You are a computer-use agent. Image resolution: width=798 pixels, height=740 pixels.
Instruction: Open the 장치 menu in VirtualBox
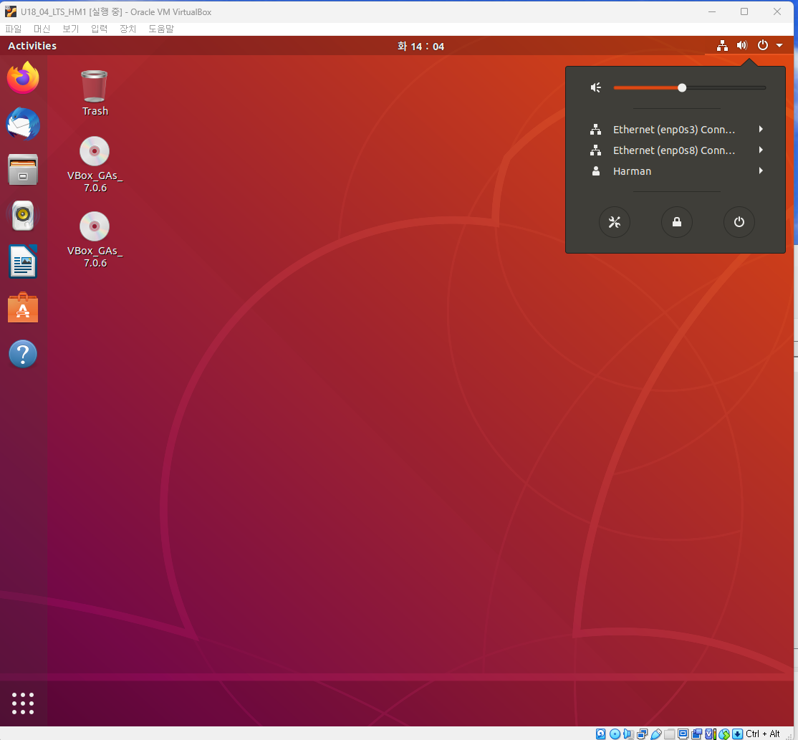click(128, 29)
